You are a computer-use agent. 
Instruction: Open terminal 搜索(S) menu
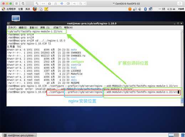(x=45, y=27)
